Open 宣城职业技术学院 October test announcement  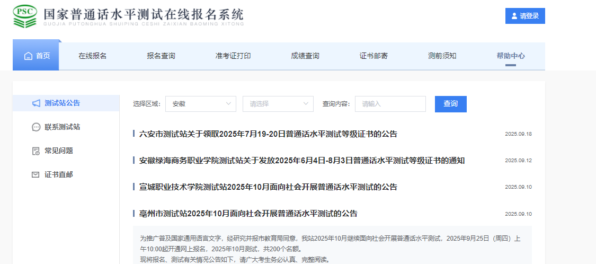click(268, 187)
